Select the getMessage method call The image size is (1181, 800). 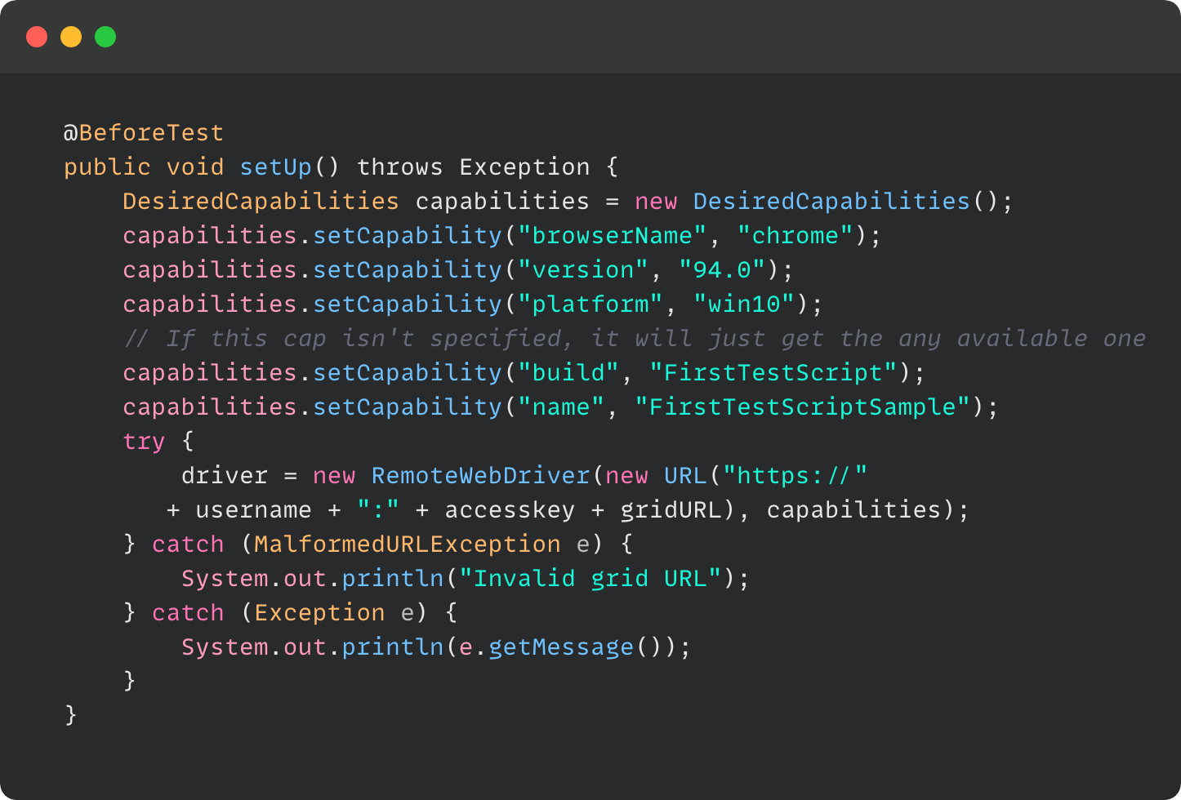tap(560, 647)
